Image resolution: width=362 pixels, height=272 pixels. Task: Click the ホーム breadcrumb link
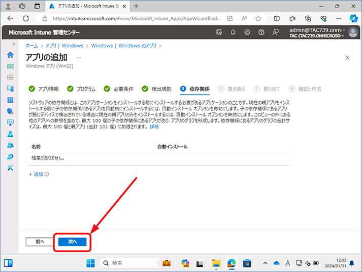(x=31, y=46)
